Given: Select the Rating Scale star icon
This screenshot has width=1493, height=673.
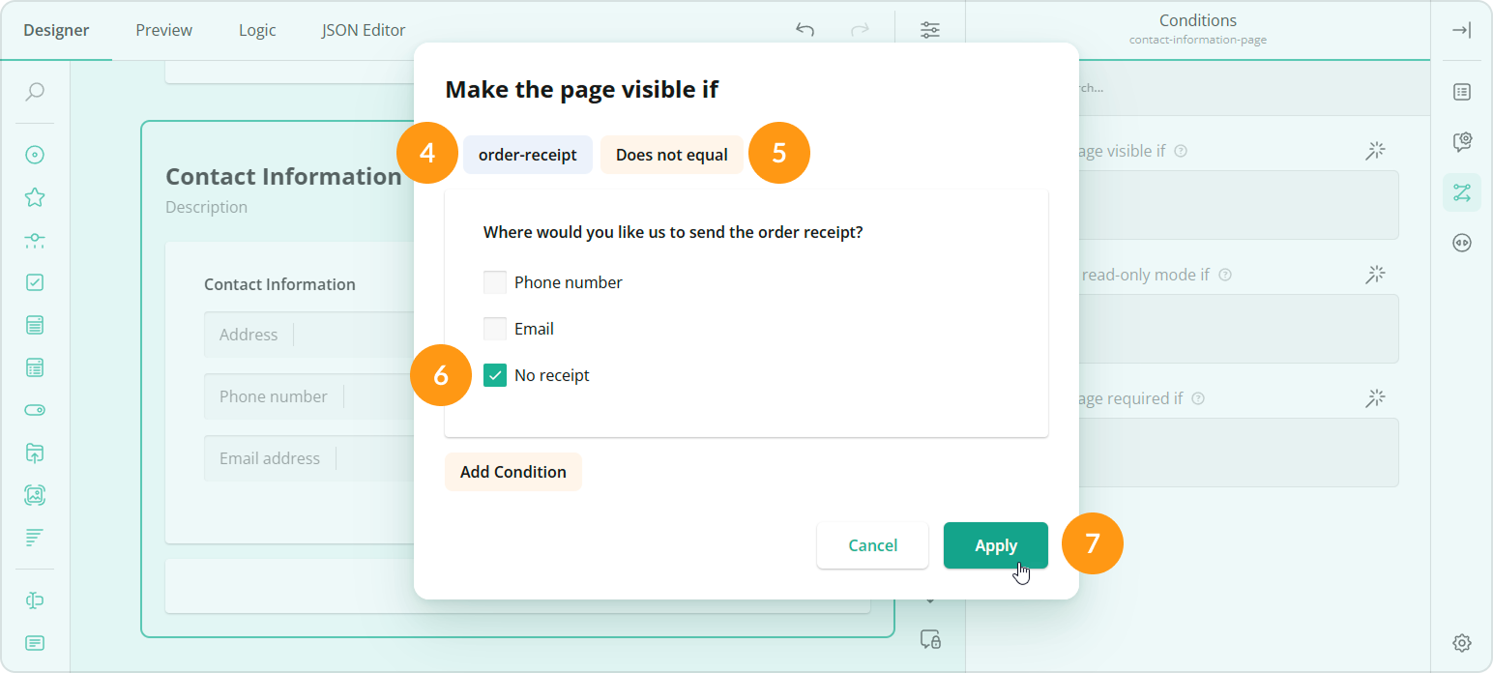Looking at the screenshot, I should [x=34, y=196].
